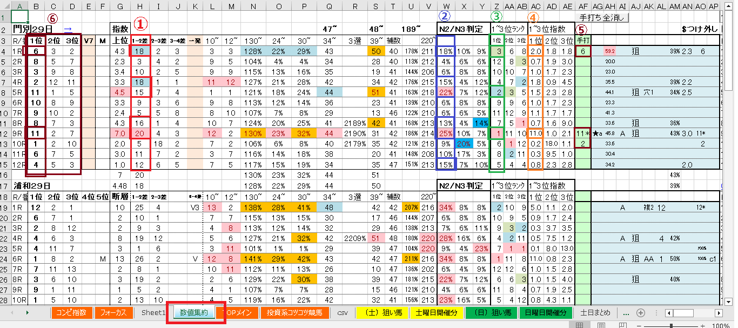Select column header H

click(140, 6)
